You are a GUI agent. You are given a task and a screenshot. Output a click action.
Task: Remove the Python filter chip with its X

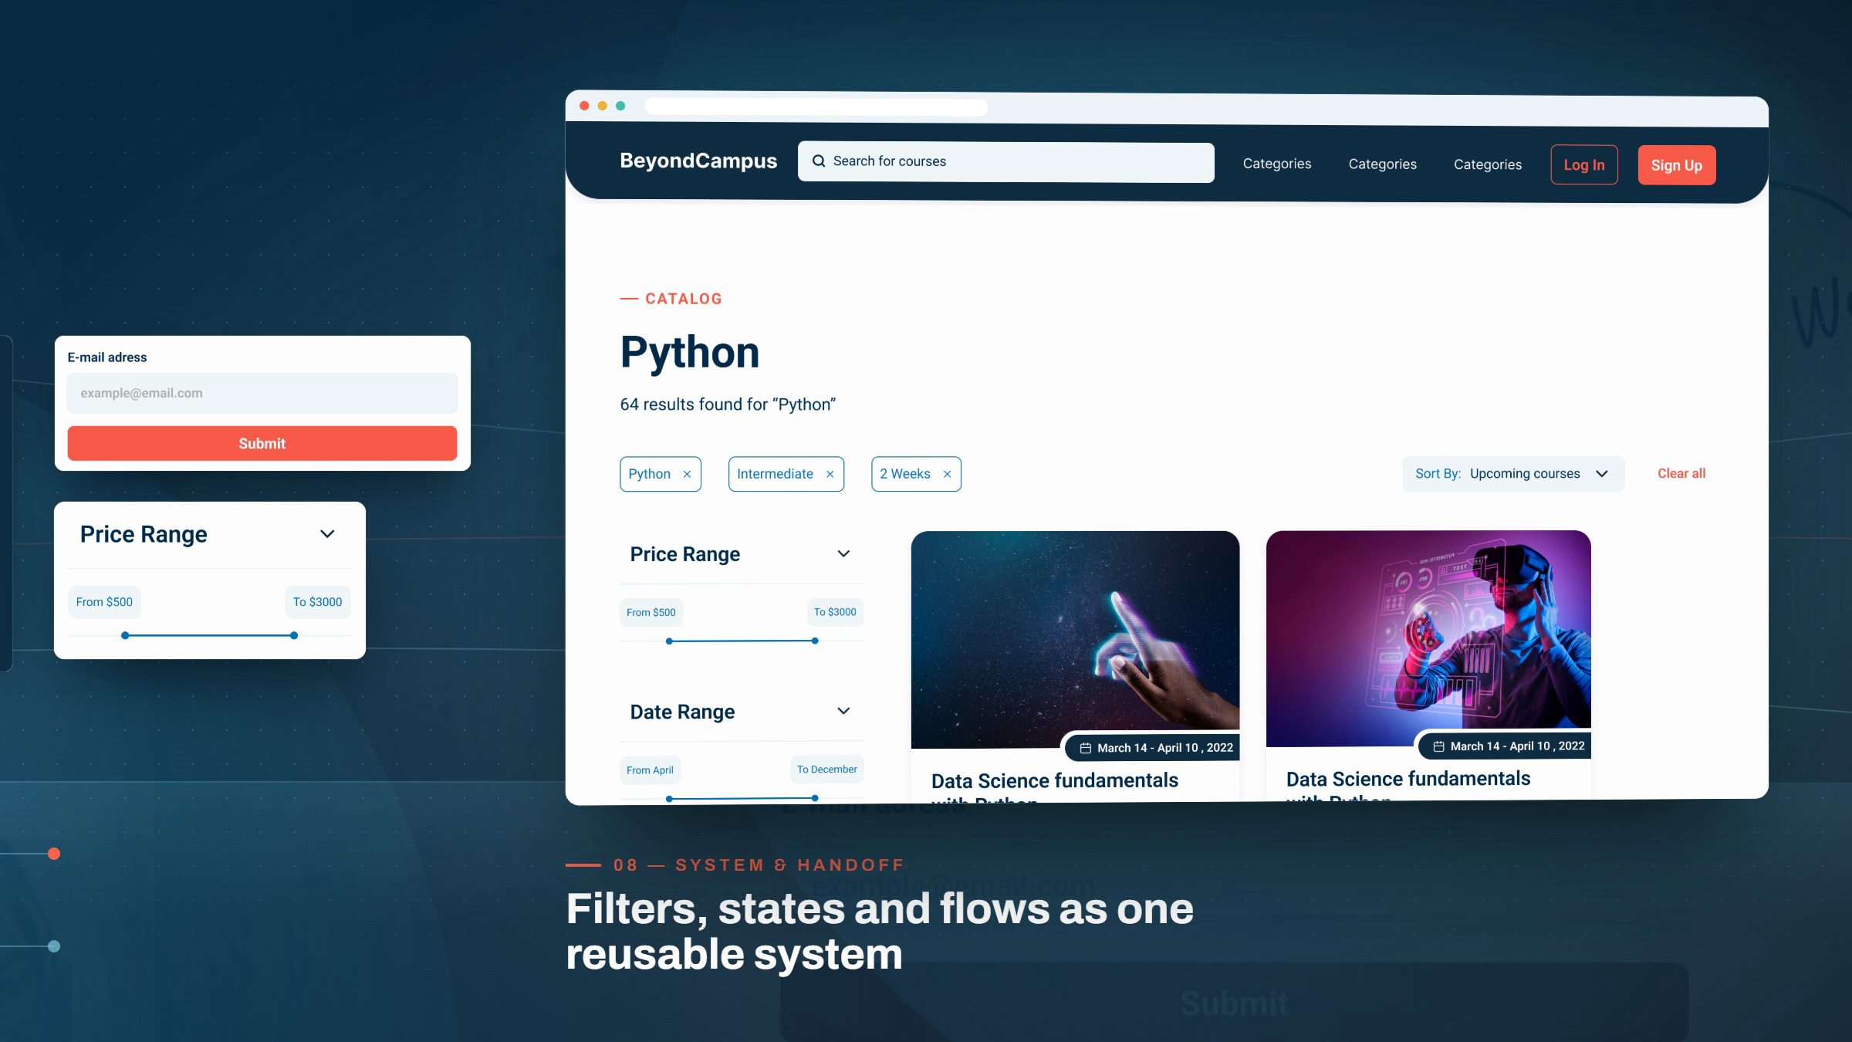[687, 474]
